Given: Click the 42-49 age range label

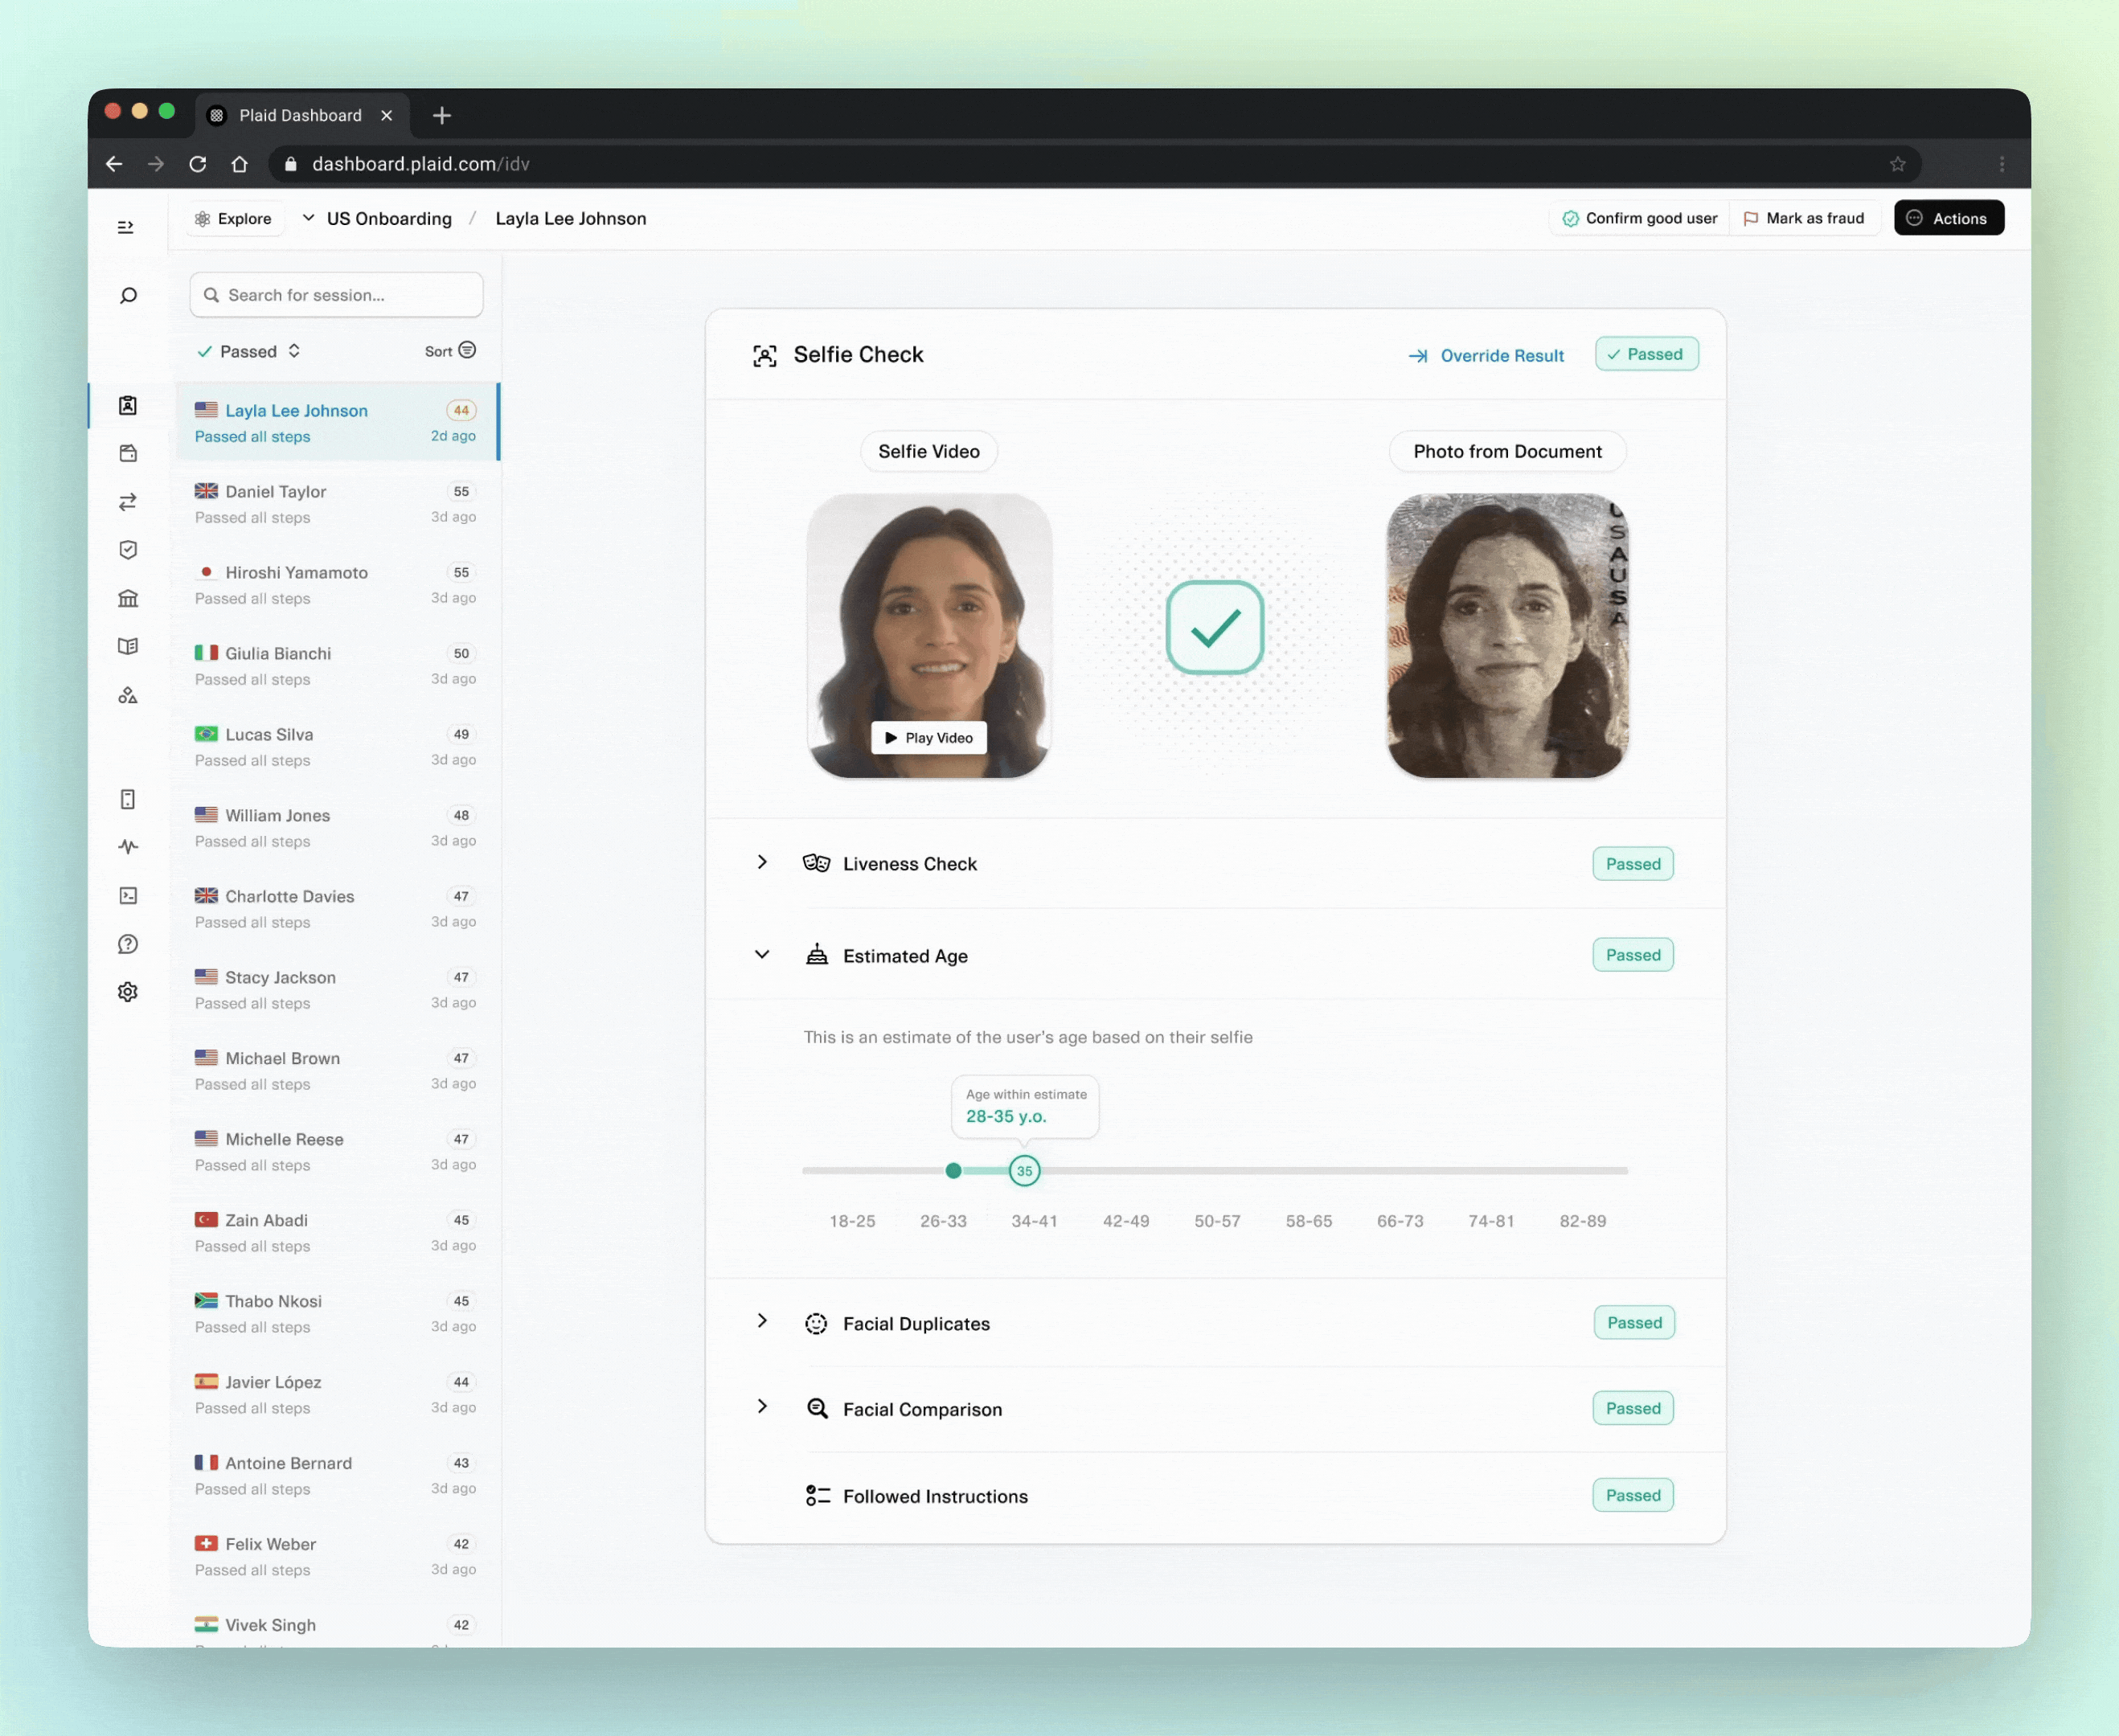Looking at the screenshot, I should click(x=1126, y=1221).
